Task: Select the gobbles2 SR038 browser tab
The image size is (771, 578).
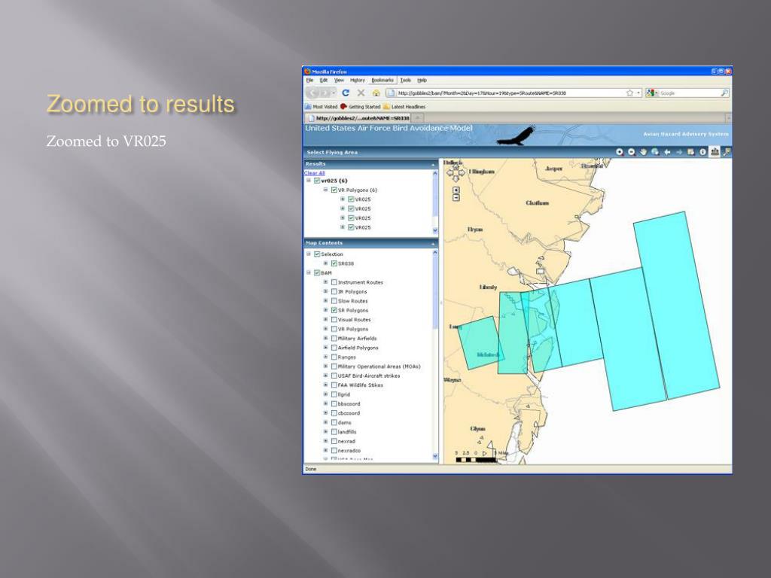Action: point(358,118)
